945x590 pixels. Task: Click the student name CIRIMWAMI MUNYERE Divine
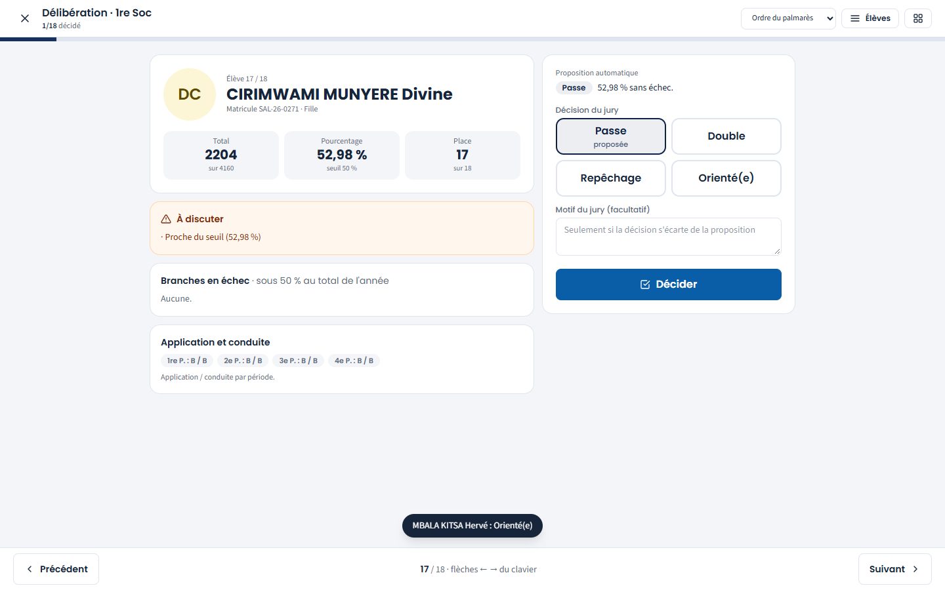pyautogui.click(x=339, y=94)
